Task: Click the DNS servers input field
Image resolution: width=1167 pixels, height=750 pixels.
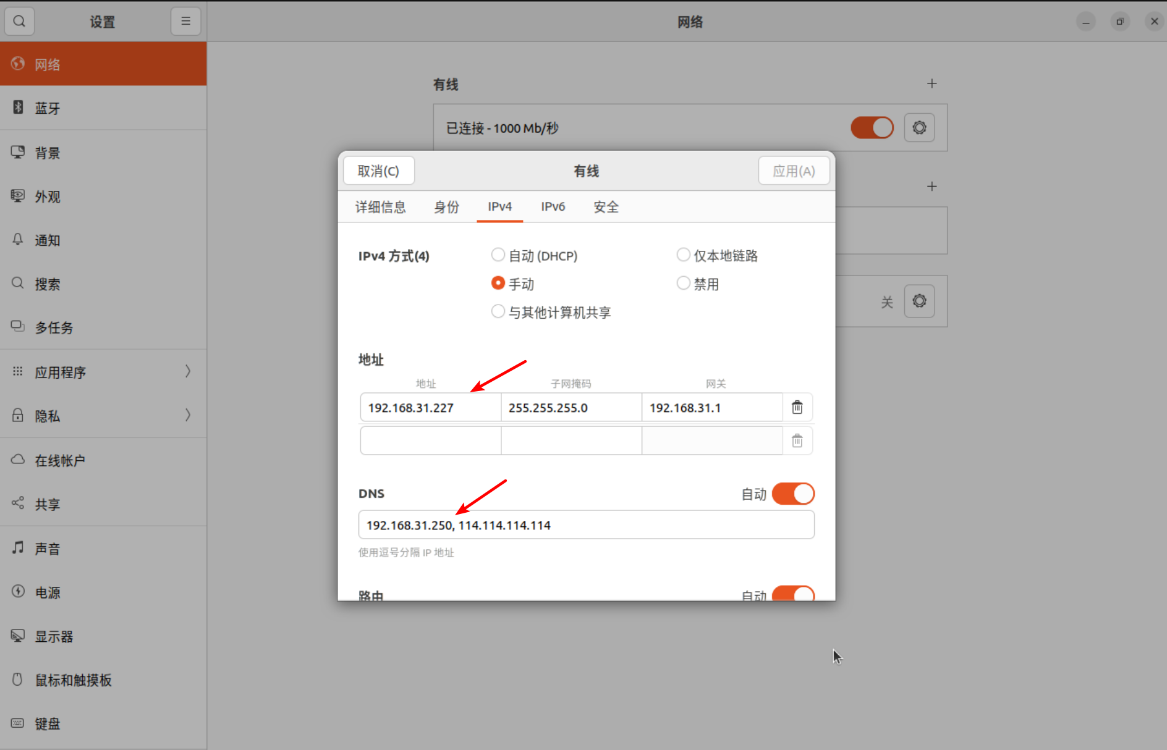Action: tap(587, 525)
